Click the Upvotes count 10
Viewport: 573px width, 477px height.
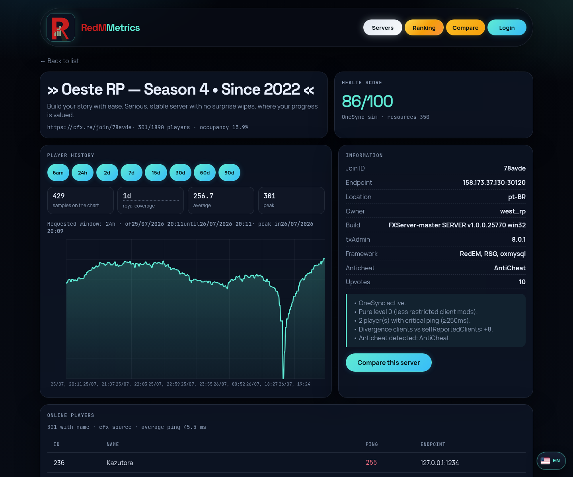click(x=522, y=282)
